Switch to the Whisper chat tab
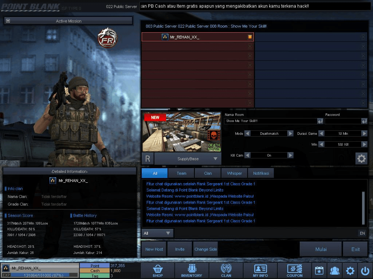This screenshot has width=373, height=279. pyautogui.click(x=234, y=173)
